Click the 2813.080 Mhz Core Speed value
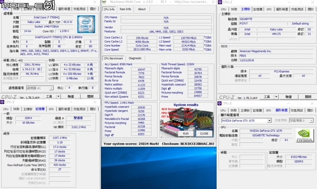 click(x=142, y=50)
